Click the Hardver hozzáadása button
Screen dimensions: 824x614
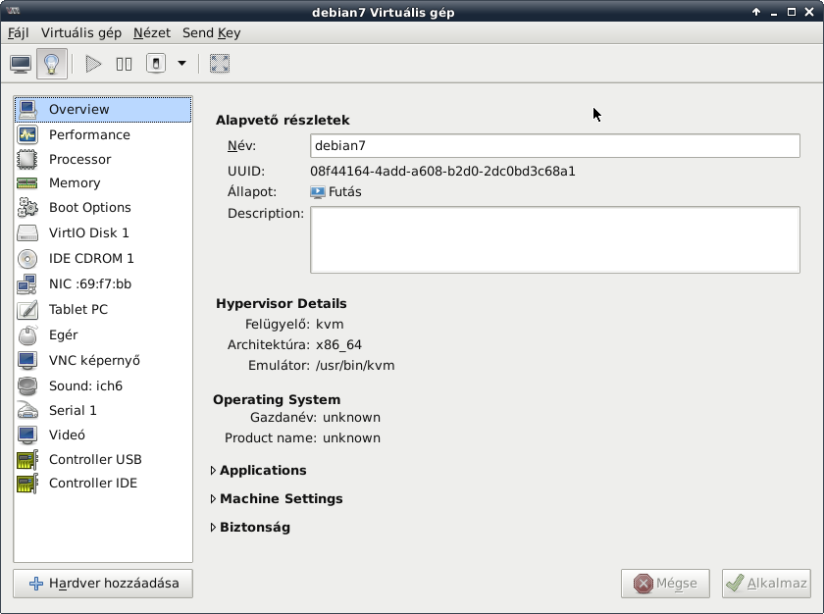103,583
